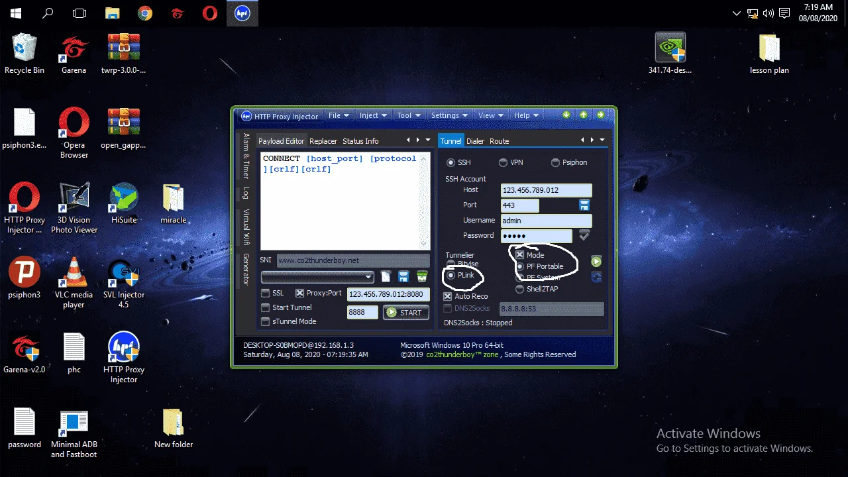Open the Virtual Wifi side tab
Screen dimensions: 848x477
(246, 228)
